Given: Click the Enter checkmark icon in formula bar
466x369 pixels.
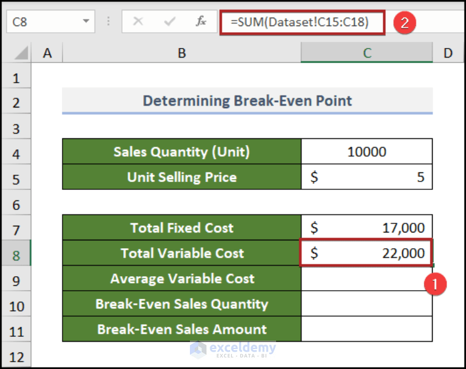Looking at the screenshot, I should [169, 21].
